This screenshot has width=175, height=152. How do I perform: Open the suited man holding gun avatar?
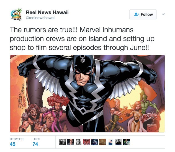coord(119,142)
